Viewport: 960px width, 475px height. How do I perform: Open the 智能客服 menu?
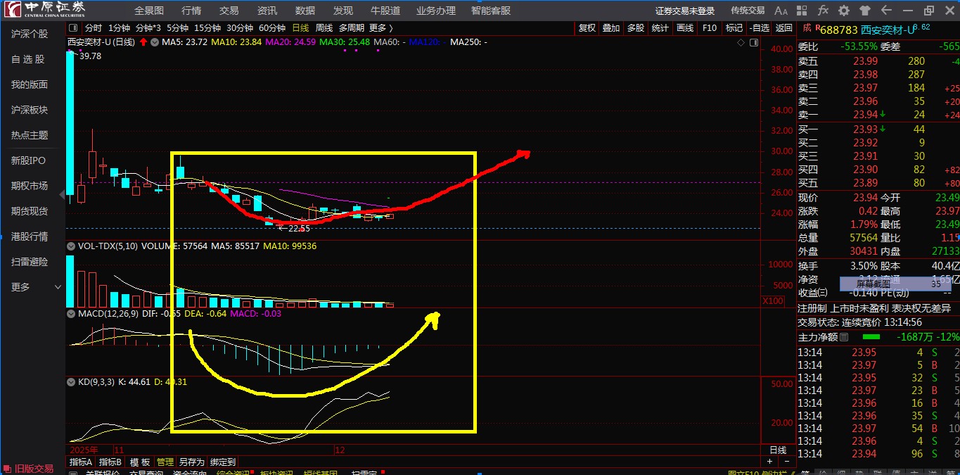[x=491, y=11]
